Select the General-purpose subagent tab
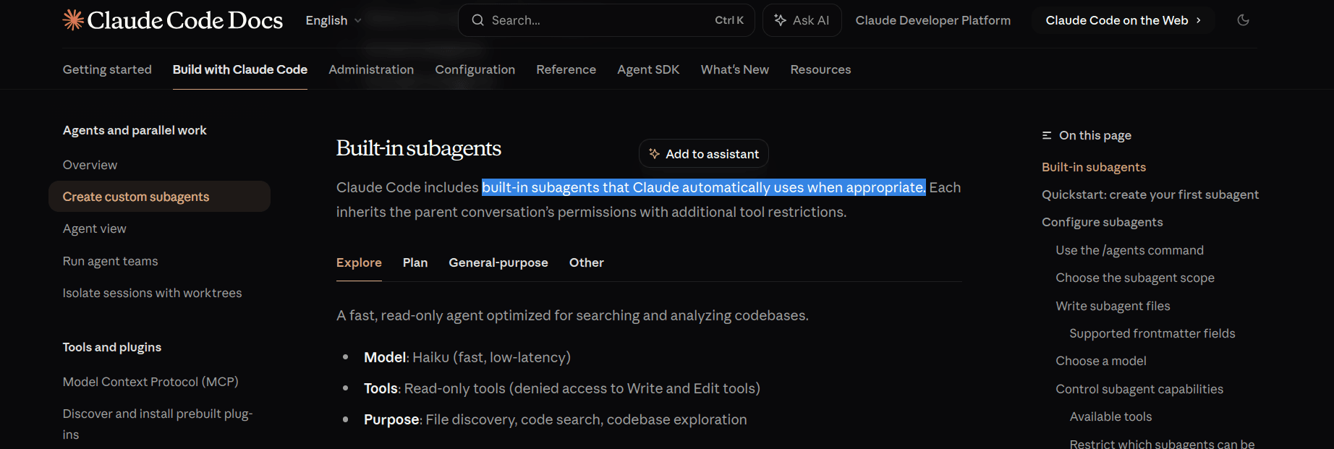This screenshot has width=1334, height=449. [498, 262]
